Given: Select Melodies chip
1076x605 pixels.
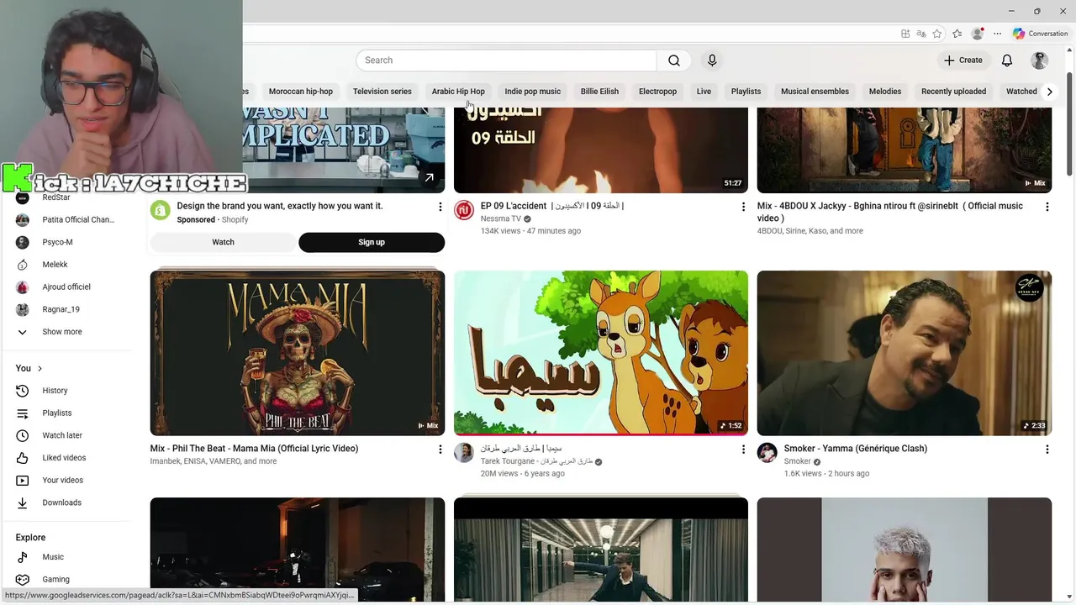Looking at the screenshot, I should point(884,92).
